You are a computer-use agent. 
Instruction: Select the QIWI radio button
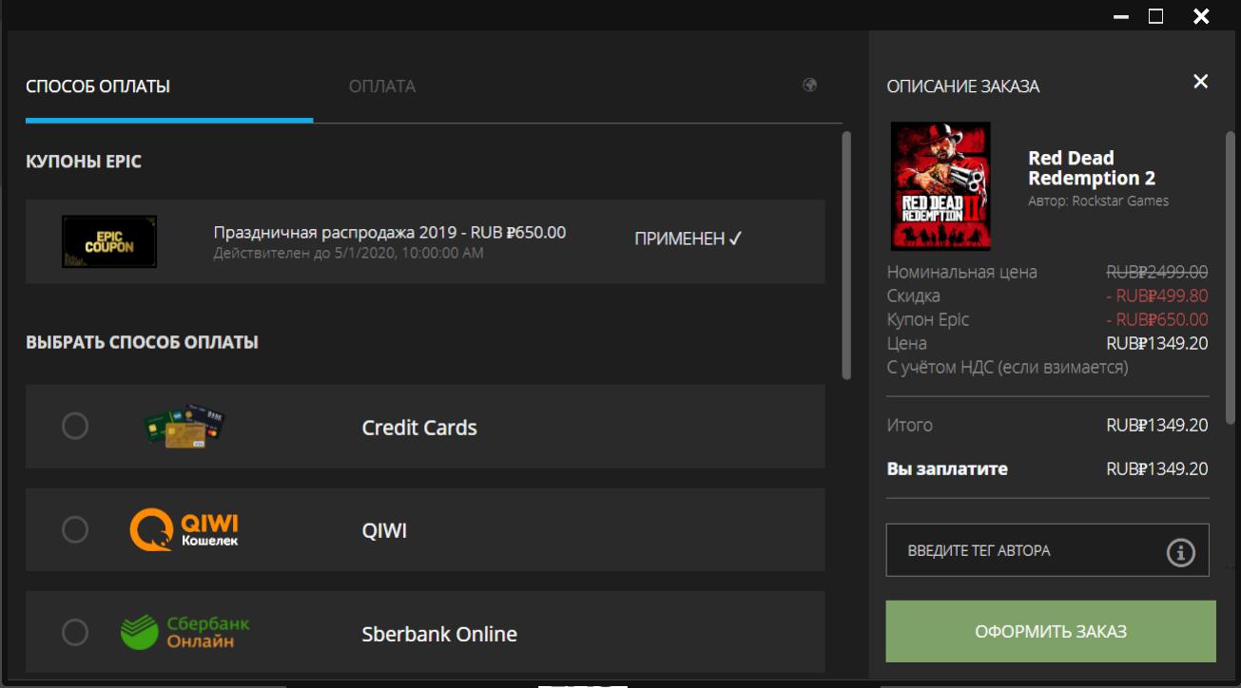pyautogui.click(x=75, y=529)
